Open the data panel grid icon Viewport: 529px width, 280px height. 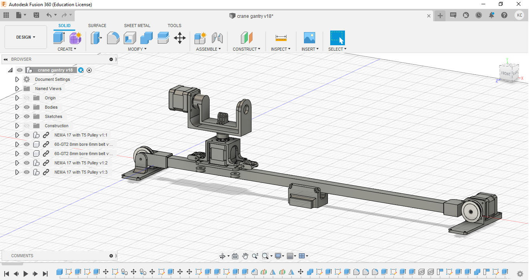(6, 15)
